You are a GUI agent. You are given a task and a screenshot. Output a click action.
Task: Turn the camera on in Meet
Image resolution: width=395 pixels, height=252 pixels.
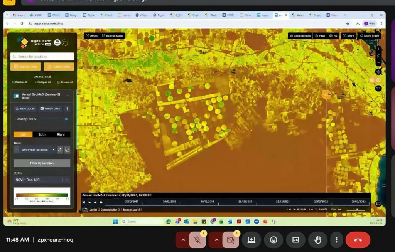pyautogui.click(x=230, y=240)
